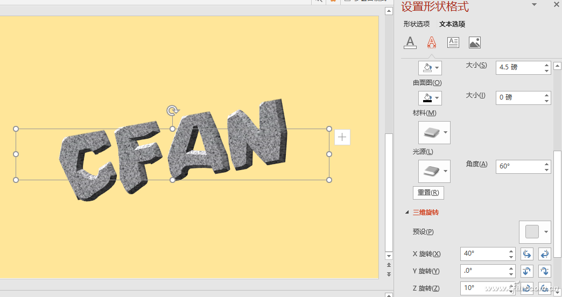Increase the X rotation value

(511, 251)
